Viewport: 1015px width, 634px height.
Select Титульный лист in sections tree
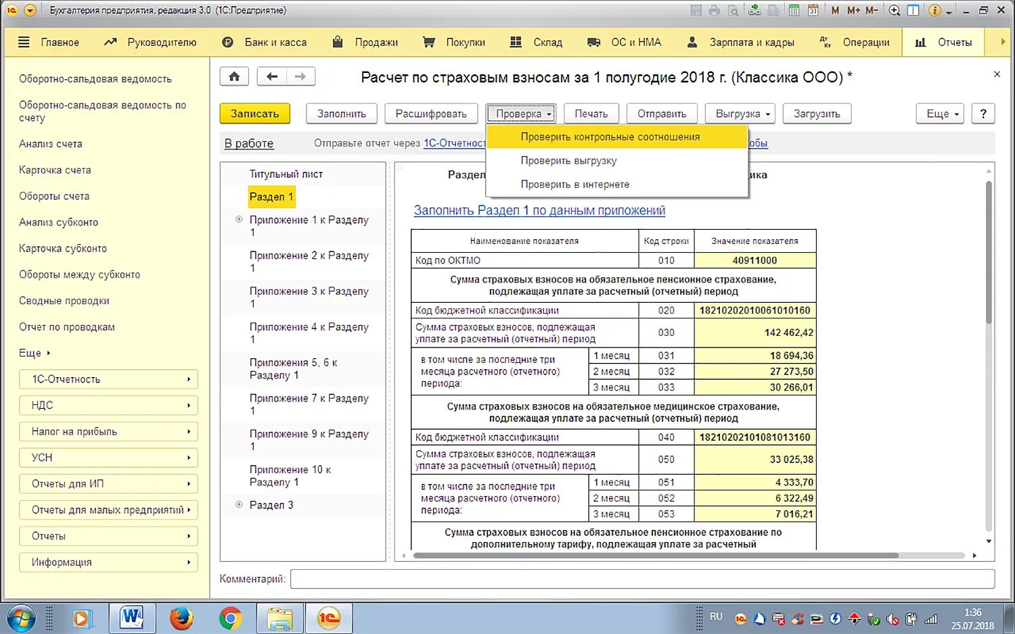click(286, 174)
